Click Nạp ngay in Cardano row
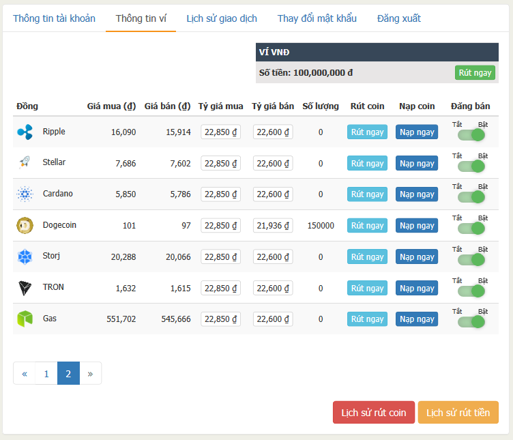The height and width of the screenshot is (440, 513). [417, 194]
